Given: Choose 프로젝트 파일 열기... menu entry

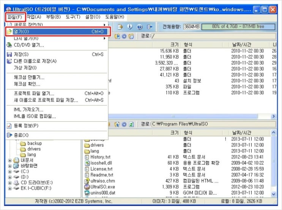Looking at the screenshot, I should (x=57, y=93).
